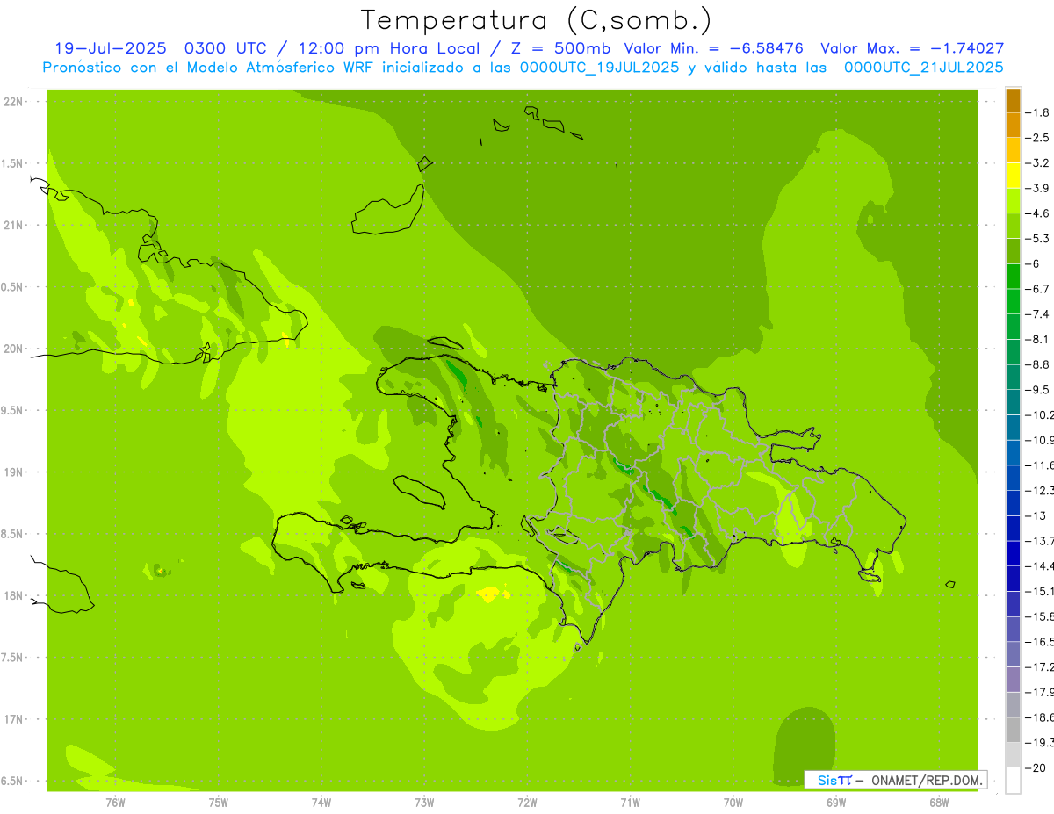Click the "Valor Min. = -6.58476" text
1054x814 pixels.
point(716,48)
